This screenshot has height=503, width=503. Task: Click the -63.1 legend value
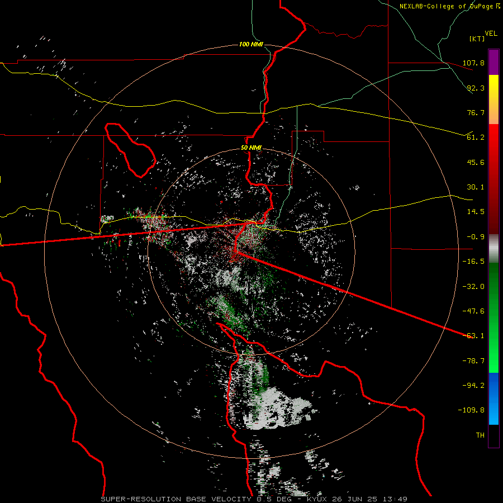tap(473, 336)
